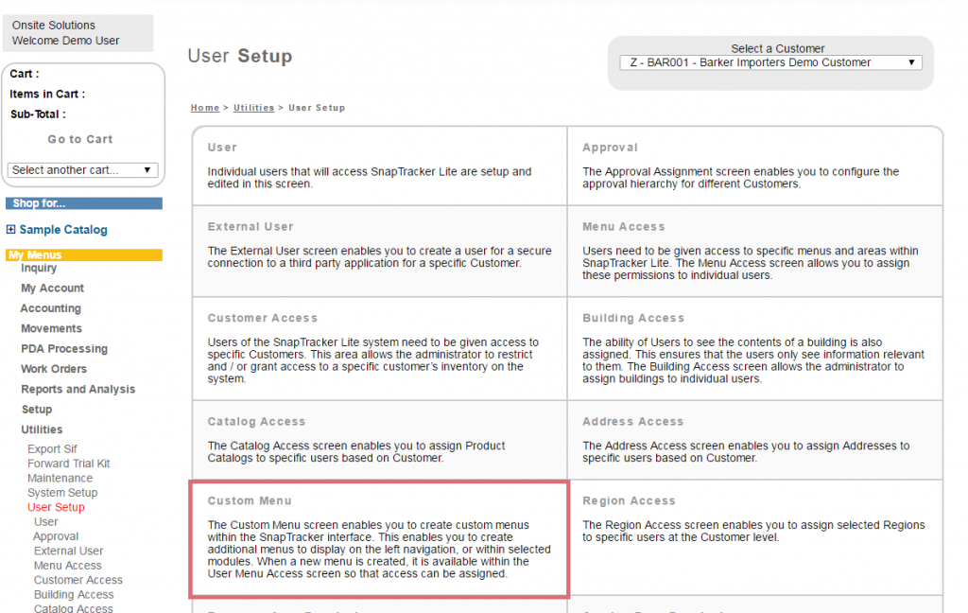
Task: Open the External User setup tile
Action: pos(251,227)
